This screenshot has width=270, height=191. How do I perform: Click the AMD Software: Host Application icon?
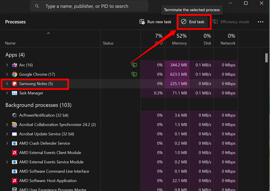tap(15, 181)
